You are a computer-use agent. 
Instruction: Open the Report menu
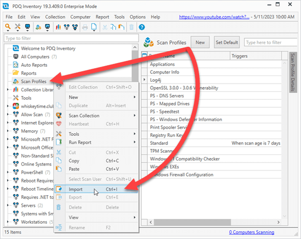(102, 17)
